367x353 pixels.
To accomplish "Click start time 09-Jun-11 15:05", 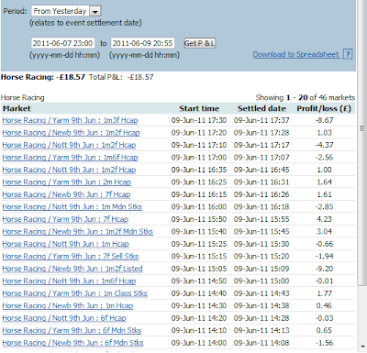I will (199, 269).
